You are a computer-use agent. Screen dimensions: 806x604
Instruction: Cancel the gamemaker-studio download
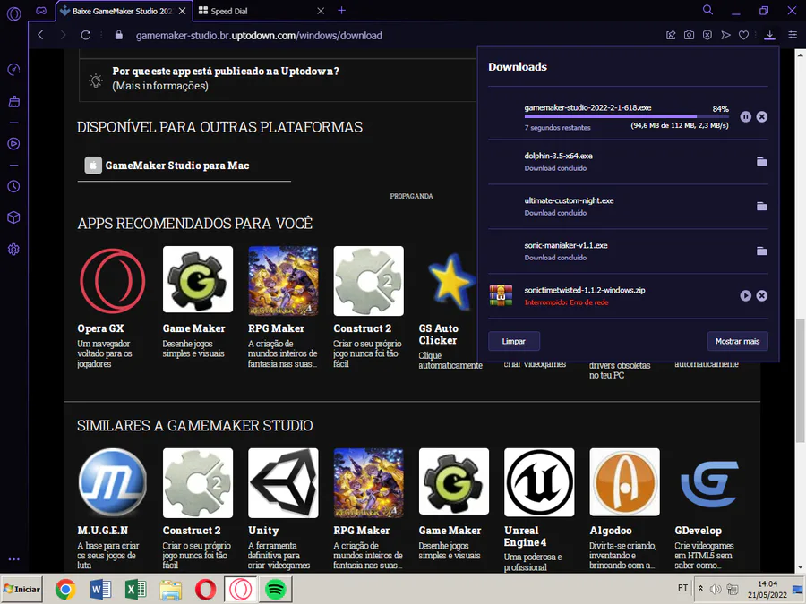[762, 116]
